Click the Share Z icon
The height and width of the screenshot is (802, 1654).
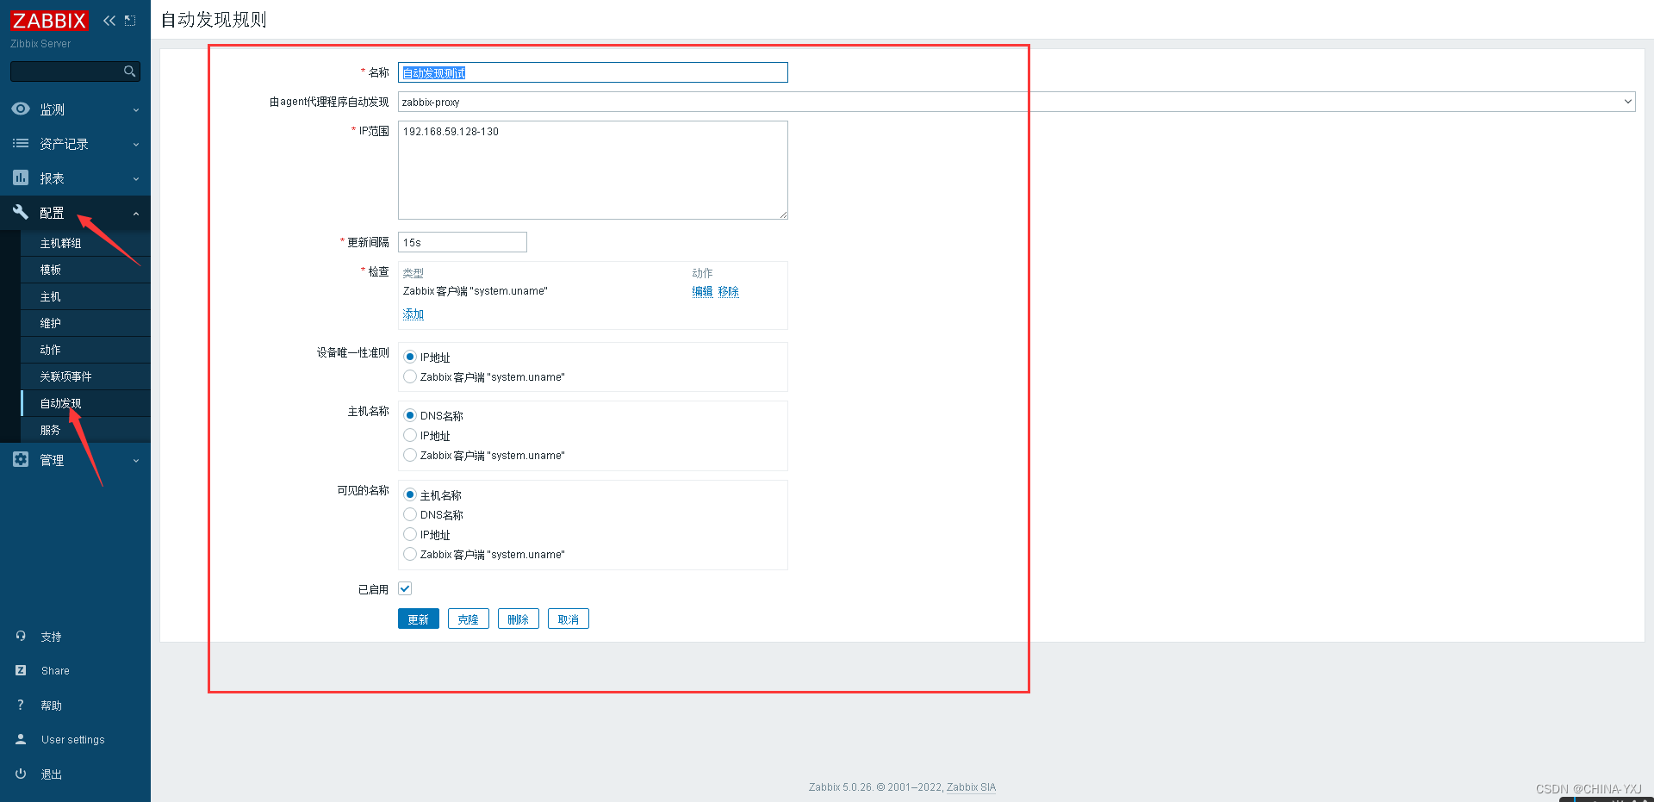[21, 670]
